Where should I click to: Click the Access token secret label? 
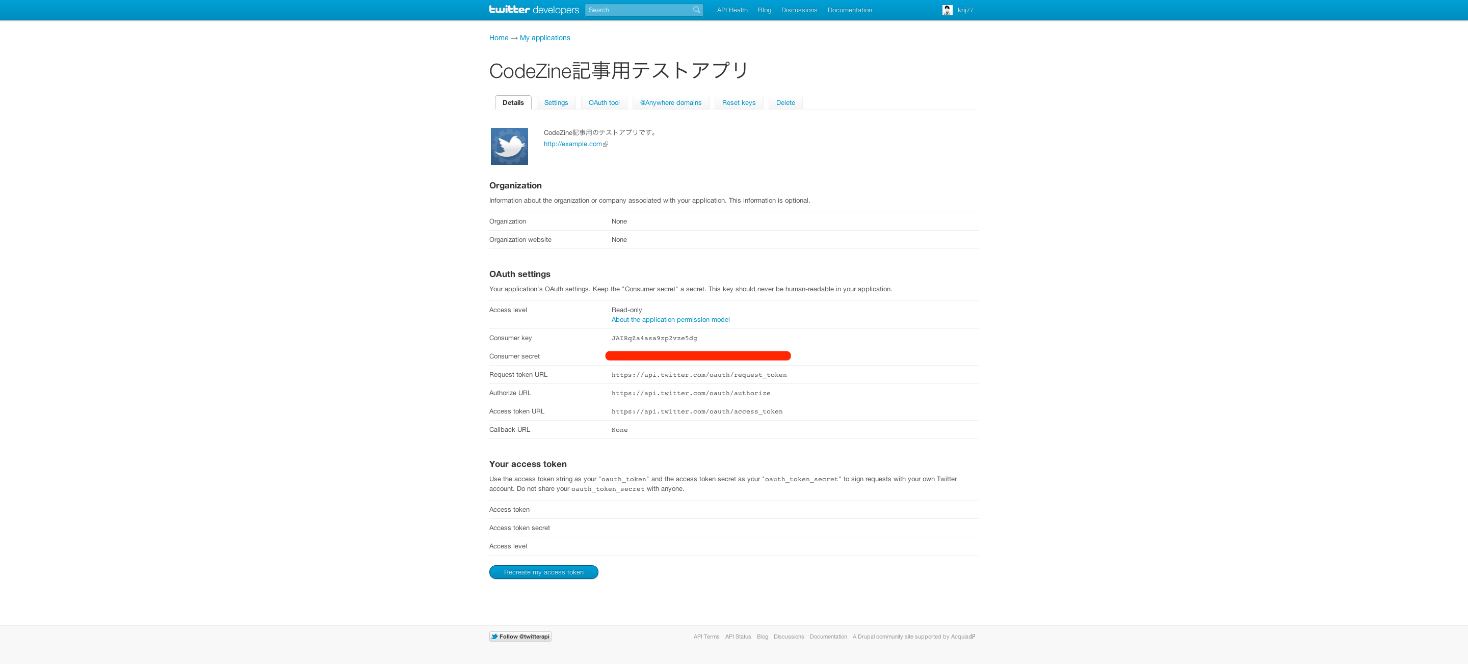[519, 528]
